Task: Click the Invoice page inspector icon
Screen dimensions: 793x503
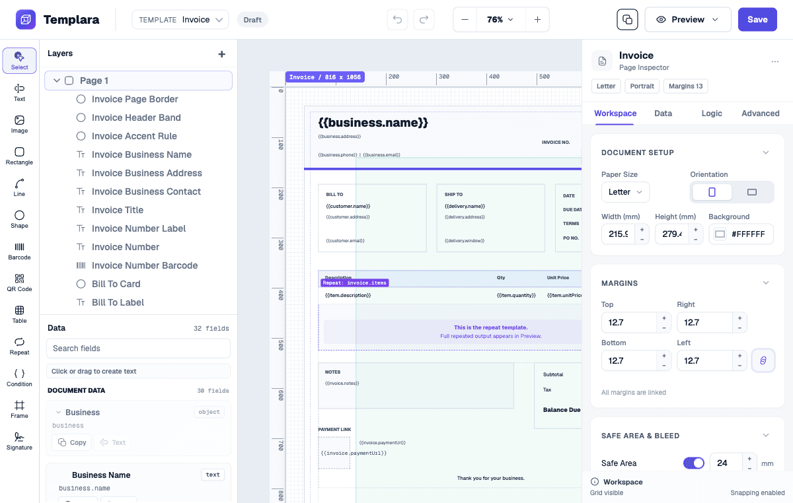Action: [602, 61]
